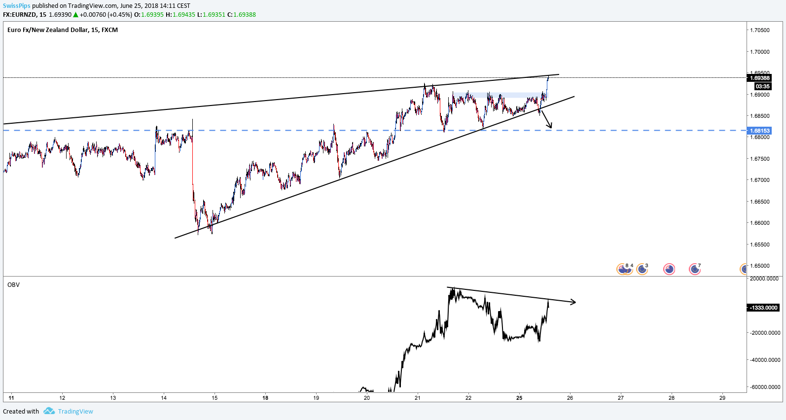Select the OBV indicator title
Screen dimensions: 786x420
[x=13, y=285]
